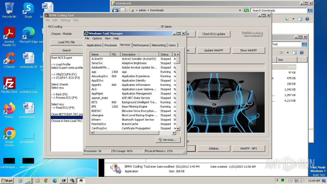Open the comingweb.rtf document icon
The image size is (327, 184).
click(x=28, y=60)
